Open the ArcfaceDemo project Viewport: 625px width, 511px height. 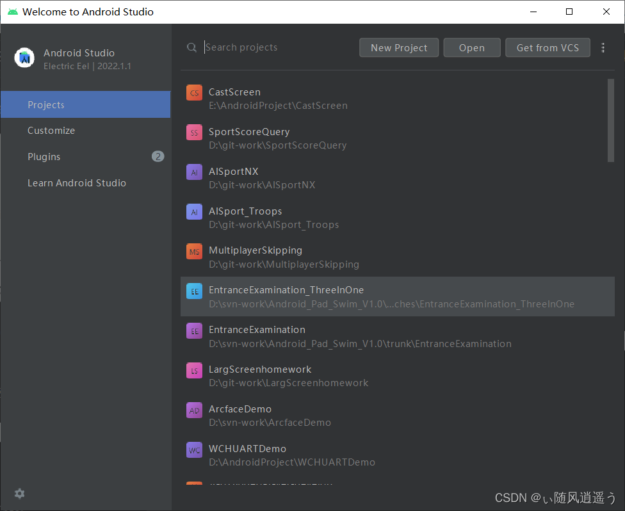[x=398, y=416]
